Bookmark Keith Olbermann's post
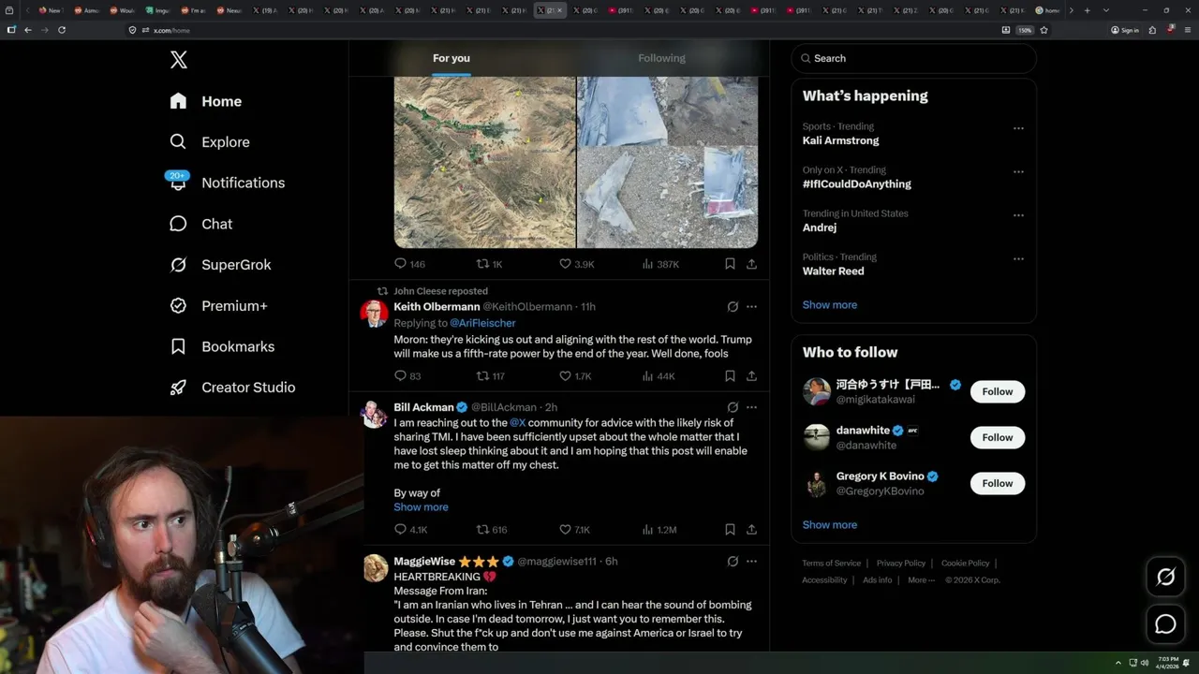Viewport: 1199px width, 674px height. [x=730, y=375]
